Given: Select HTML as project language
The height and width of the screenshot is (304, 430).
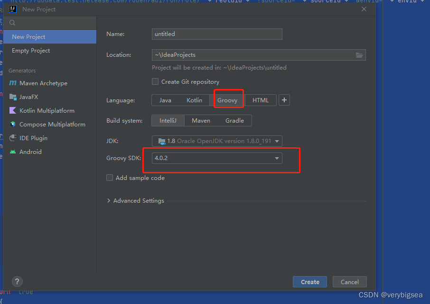Looking at the screenshot, I should coord(261,100).
